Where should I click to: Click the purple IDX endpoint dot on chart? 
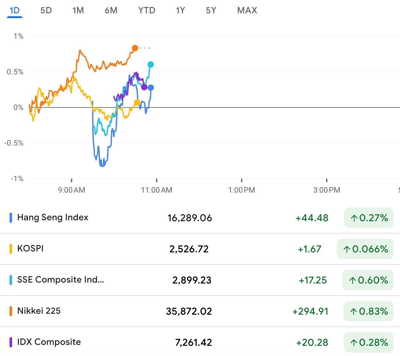(144, 87)
